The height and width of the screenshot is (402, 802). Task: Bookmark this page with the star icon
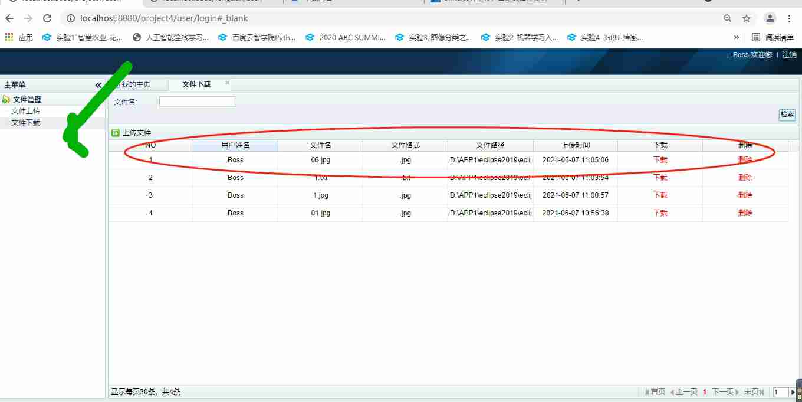click(747, 18)
